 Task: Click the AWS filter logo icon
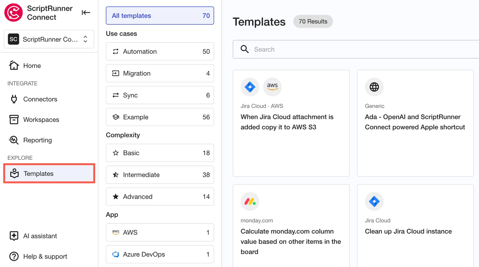pyautogui.click(x=116, y=232)
